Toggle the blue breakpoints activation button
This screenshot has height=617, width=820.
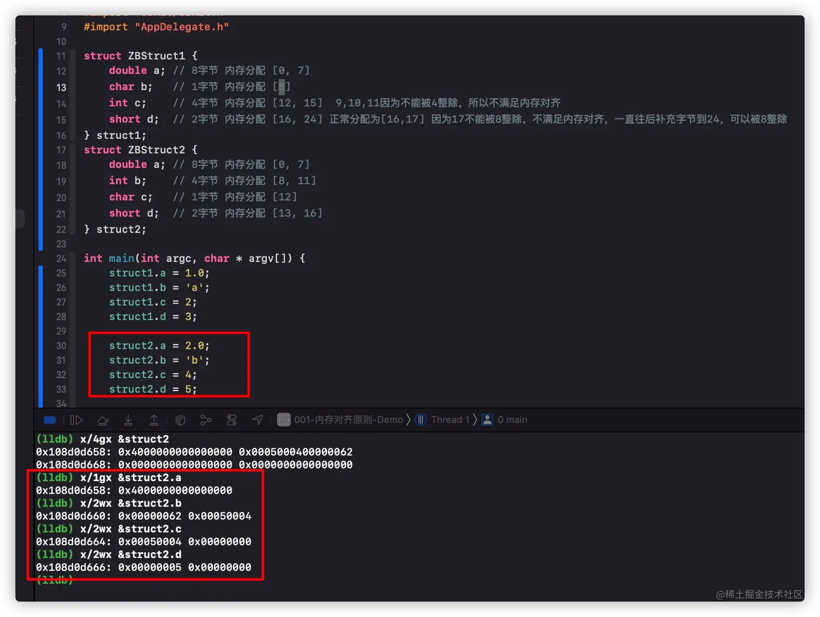coord(50,420)
